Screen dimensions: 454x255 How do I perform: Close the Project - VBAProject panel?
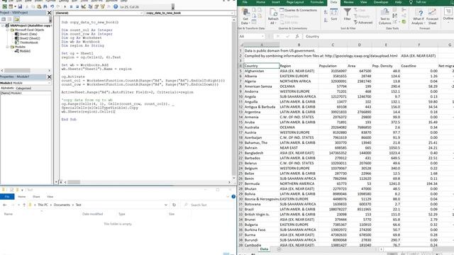pos(49,13)
